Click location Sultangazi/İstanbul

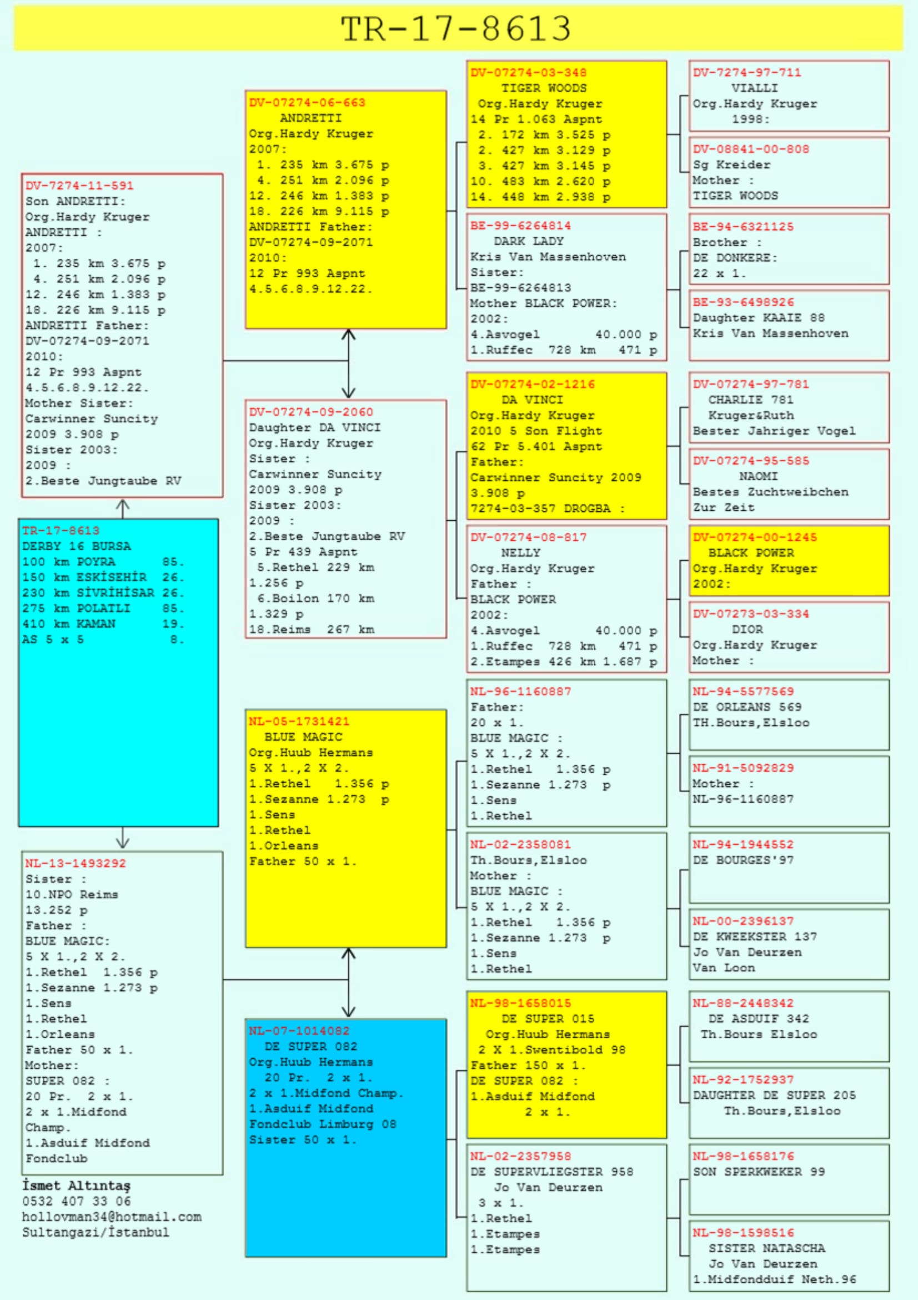[96, 1232]
